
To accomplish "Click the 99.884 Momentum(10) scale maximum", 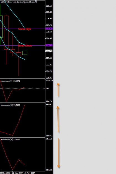I will 48,104.
